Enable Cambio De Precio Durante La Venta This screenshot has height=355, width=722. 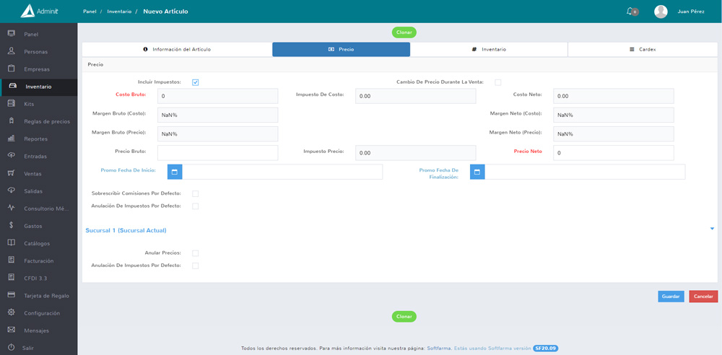coord(497,82)
